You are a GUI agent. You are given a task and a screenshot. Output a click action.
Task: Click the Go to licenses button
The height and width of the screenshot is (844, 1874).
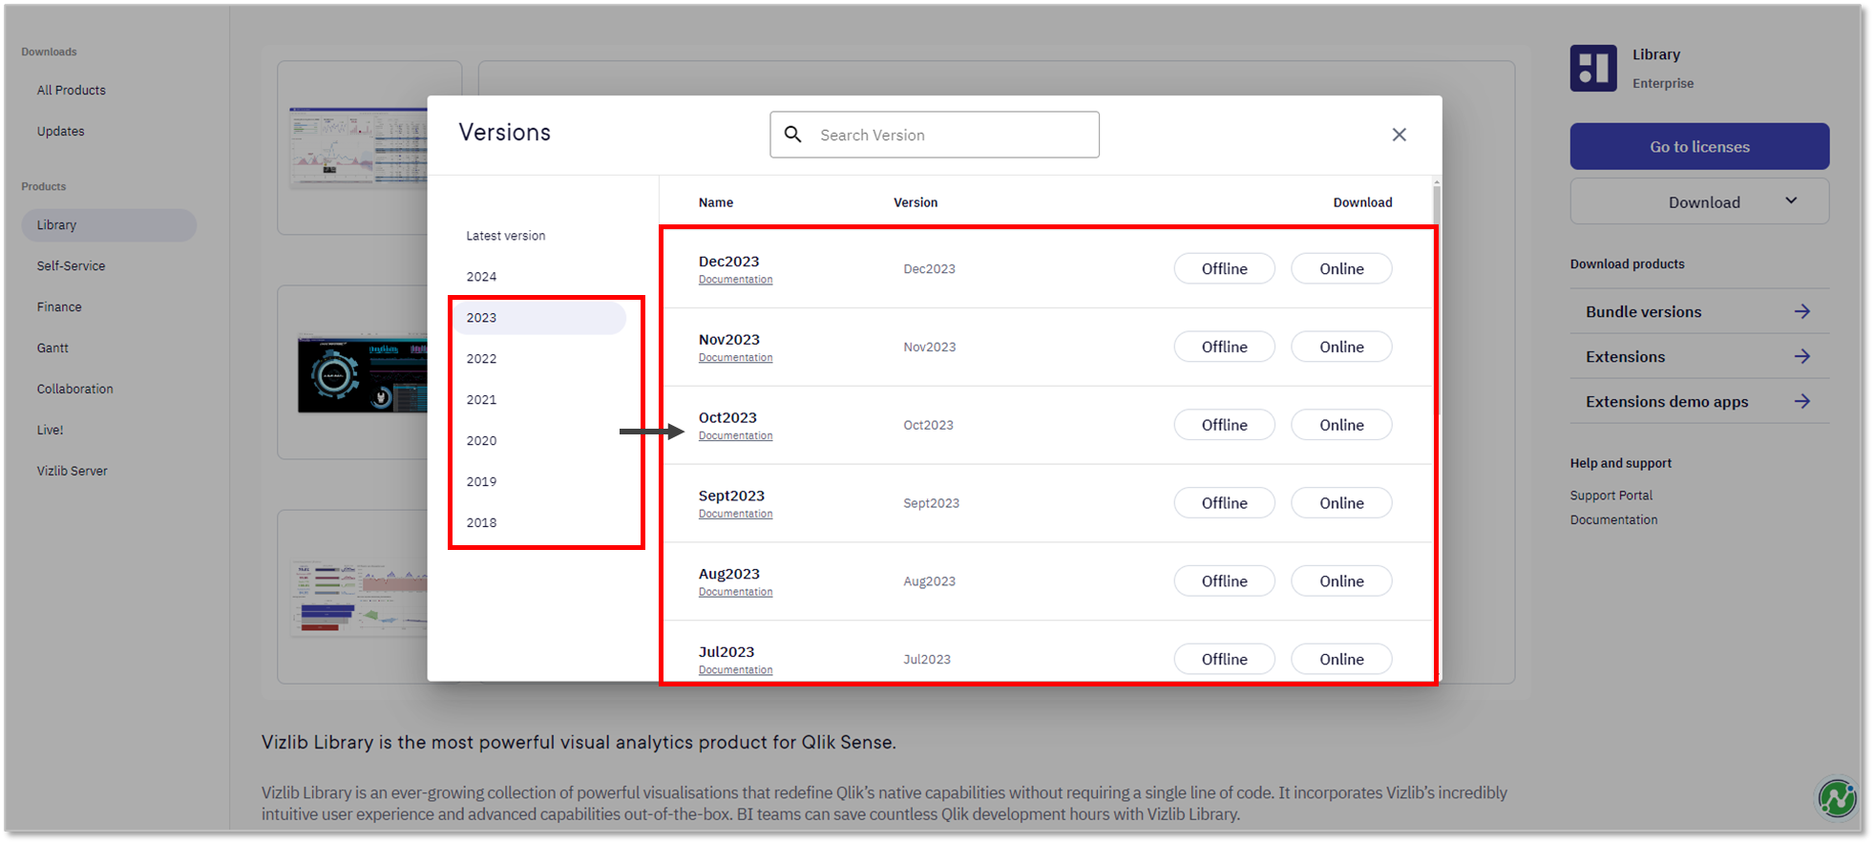[1699, 146]
